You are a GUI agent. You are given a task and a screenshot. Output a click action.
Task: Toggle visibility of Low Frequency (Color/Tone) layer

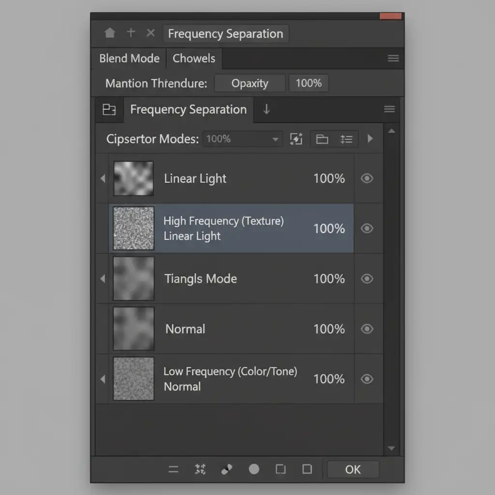(x=367, y=379)
